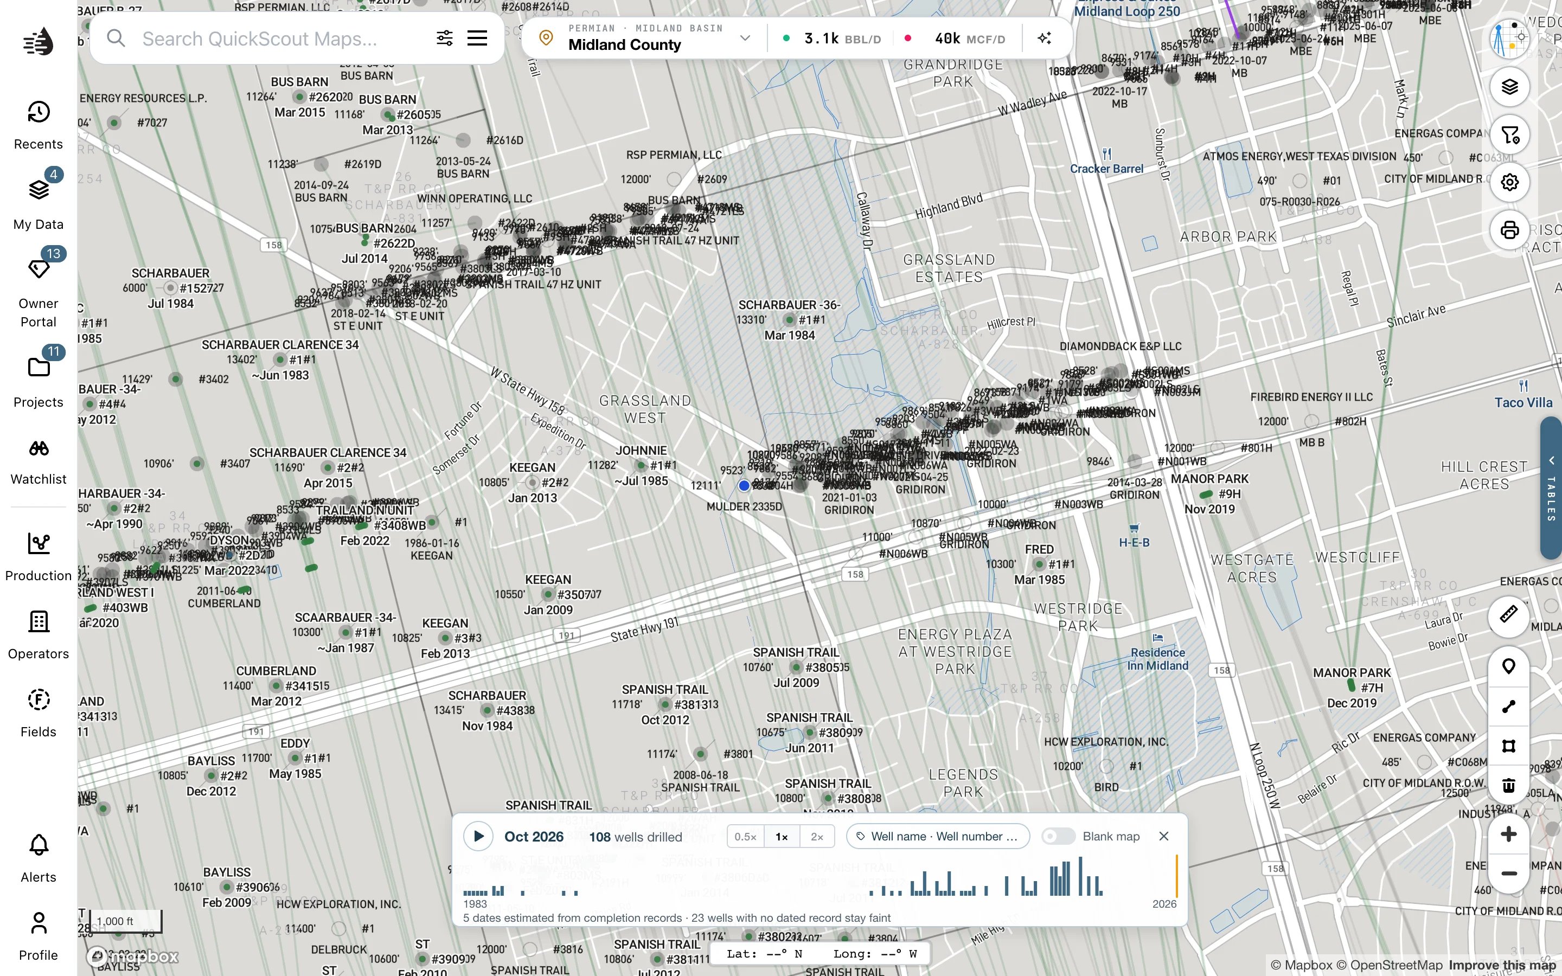Delete drawings with trash tool
This screenshot has width=1562, height=976.
(1508, 786)
